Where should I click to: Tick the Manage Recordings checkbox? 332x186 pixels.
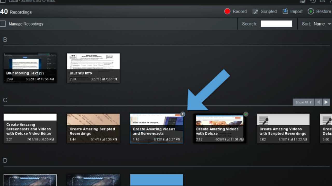pyautogui.click(x=3, y=24)
